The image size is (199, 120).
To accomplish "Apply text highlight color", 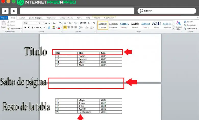I will point(54,27).
